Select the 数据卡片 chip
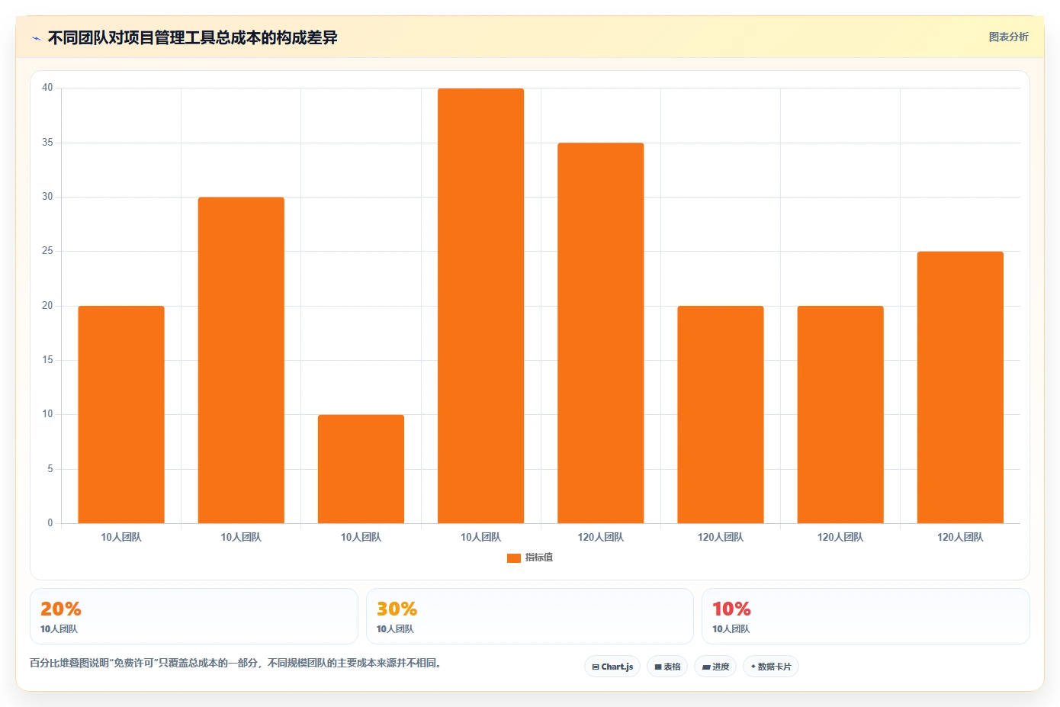 click(771, 667)
